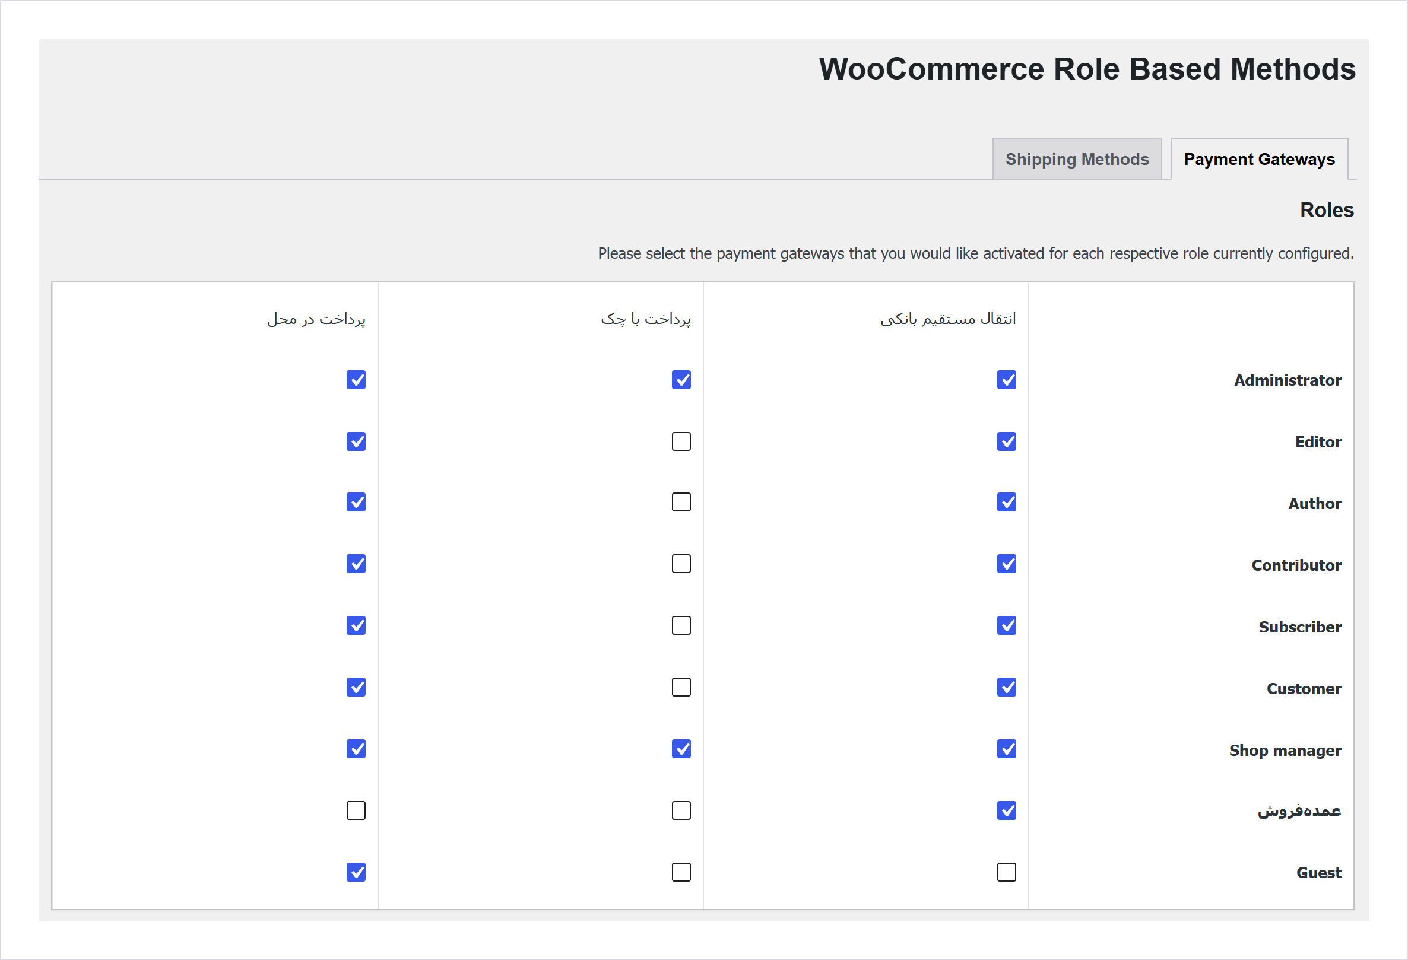Viewport: 1408px width, 960px height.
Task: Select the Payment Gateways tab
Action: [x=1259, y=159]
